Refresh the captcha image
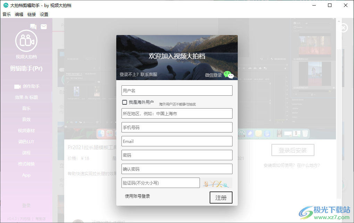354x223 pixels. coord(217,183)
